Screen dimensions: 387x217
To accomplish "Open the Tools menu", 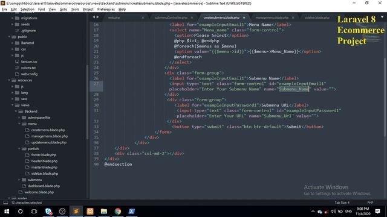I will [75, 10].
